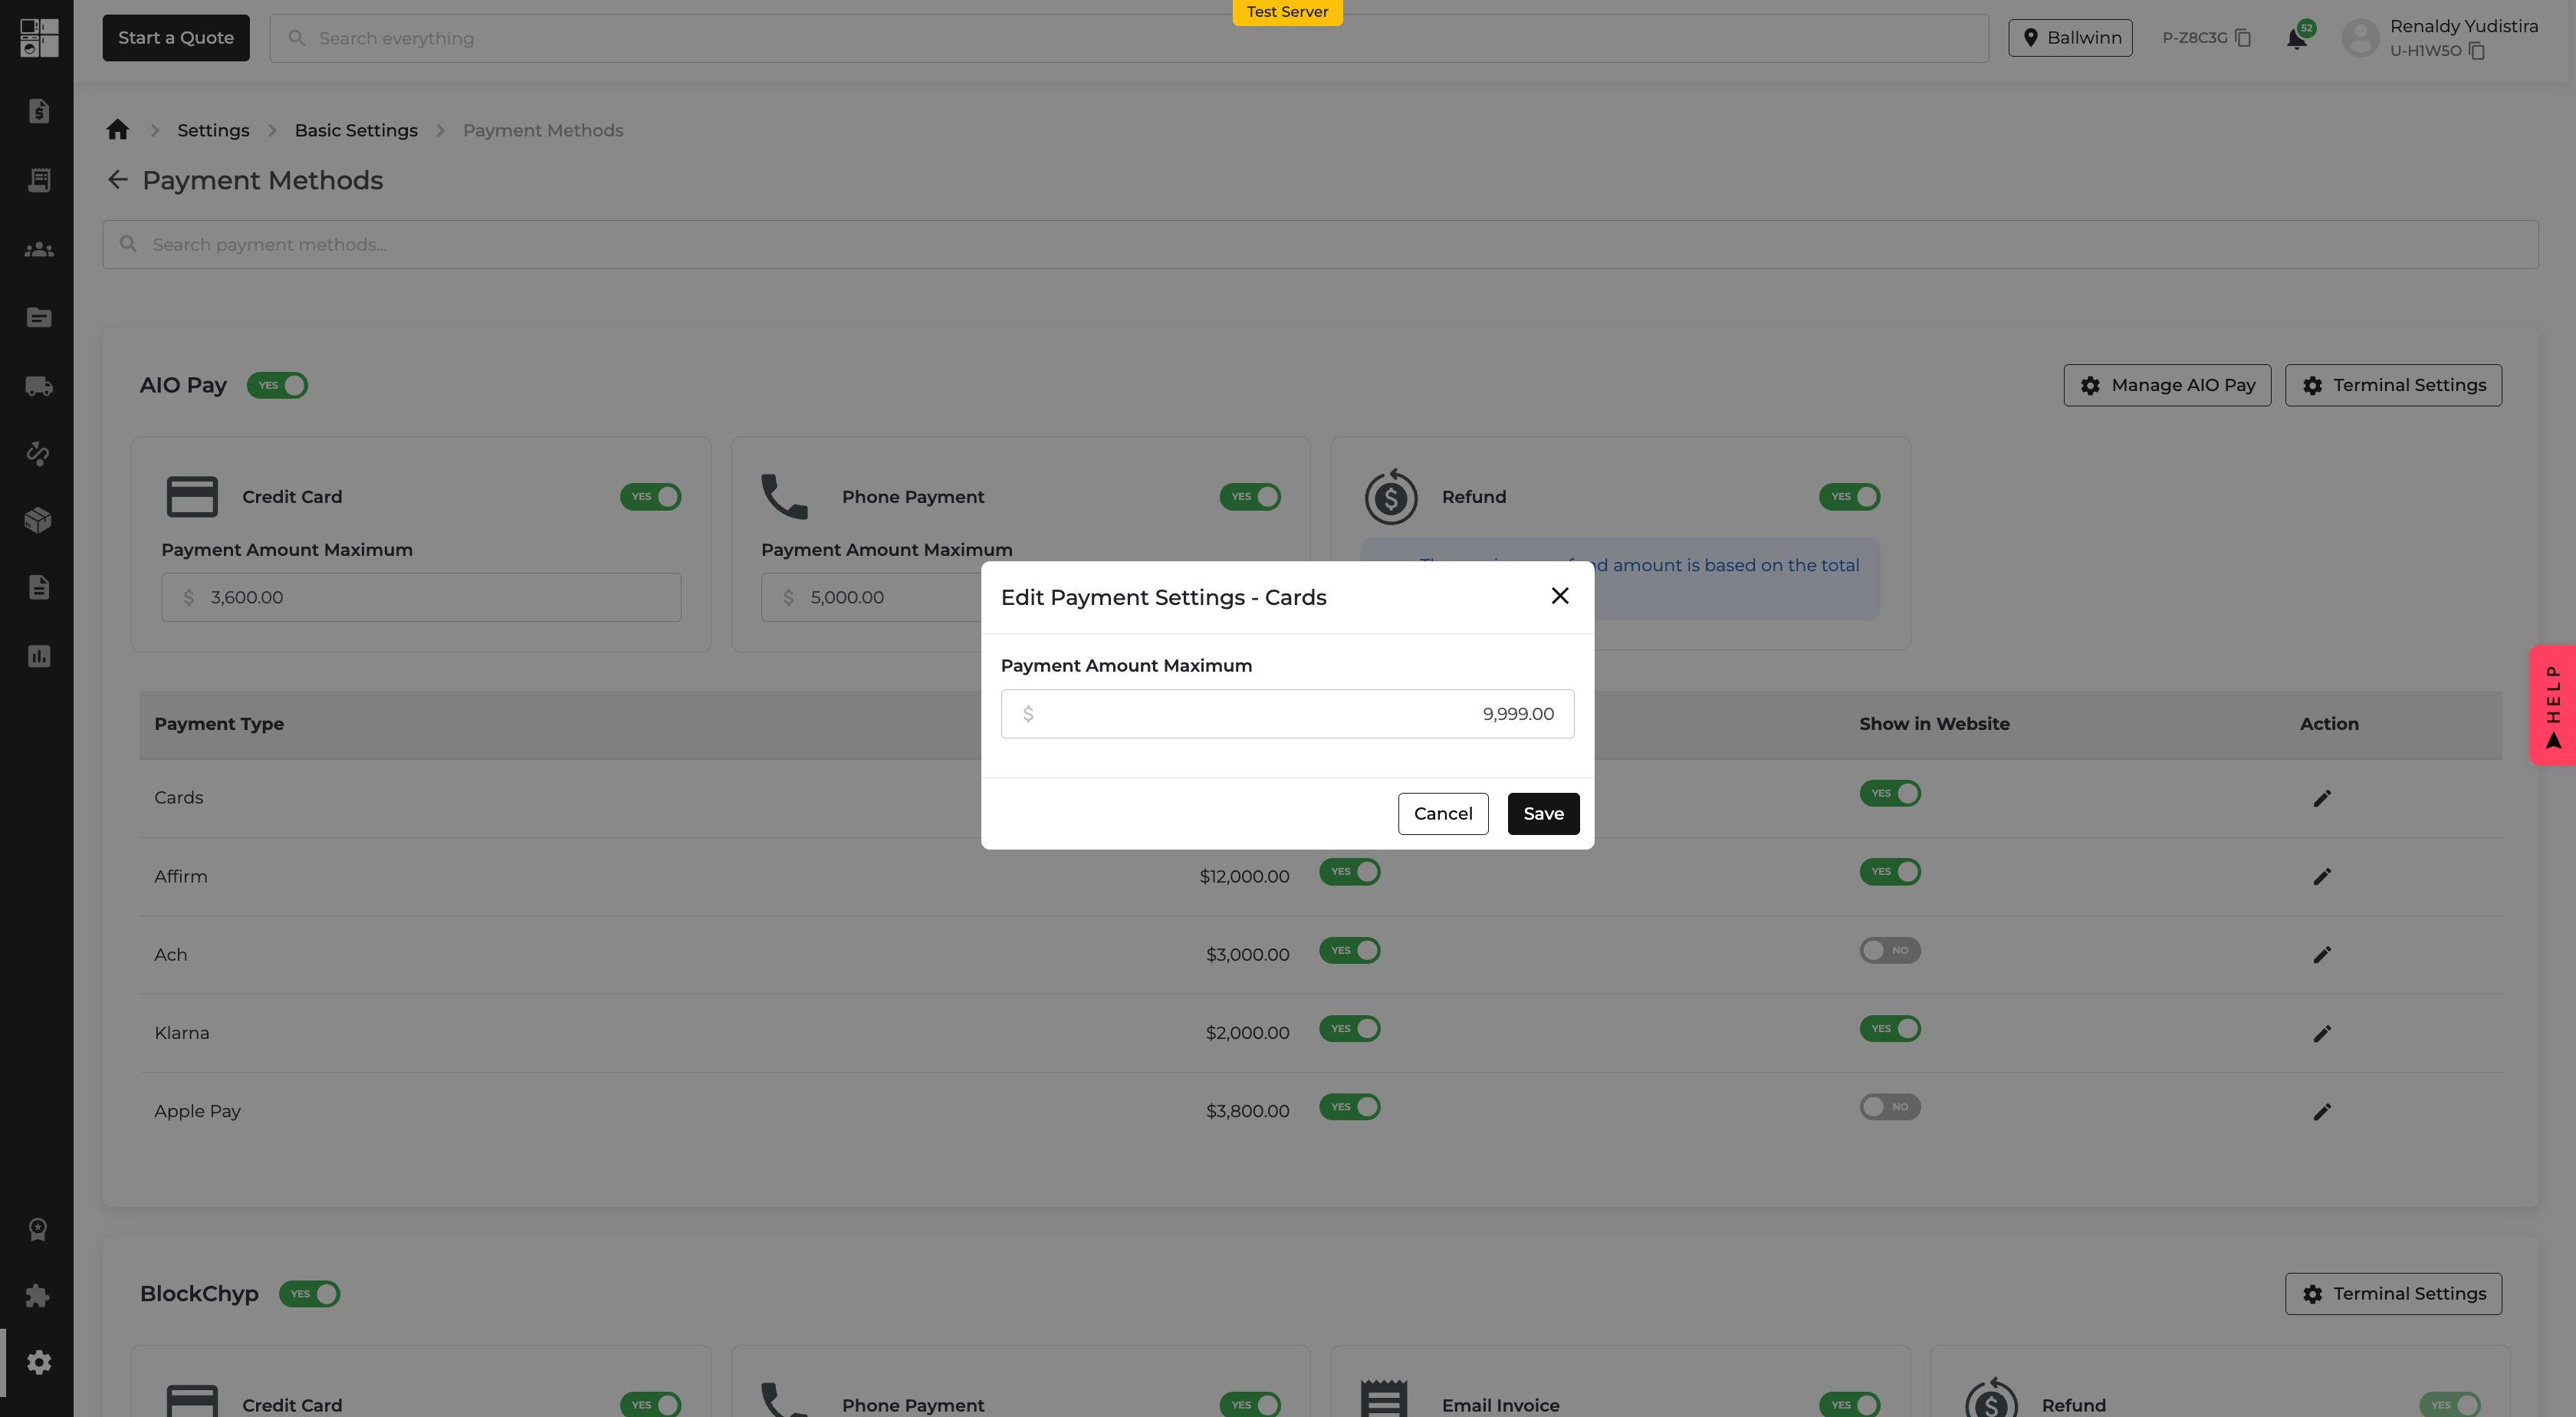The height and width of the screenshot is (1417, 2576).
Task: Edit the Apple Pay row pencil
Action: click(x=2322, y=1112)
